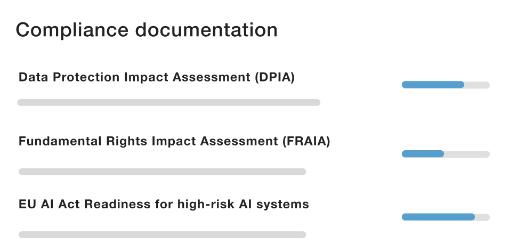
Task: Click gray remaining tip of EU AI Act progress bar
Action: pyautogui.click(x=482, y=217)
